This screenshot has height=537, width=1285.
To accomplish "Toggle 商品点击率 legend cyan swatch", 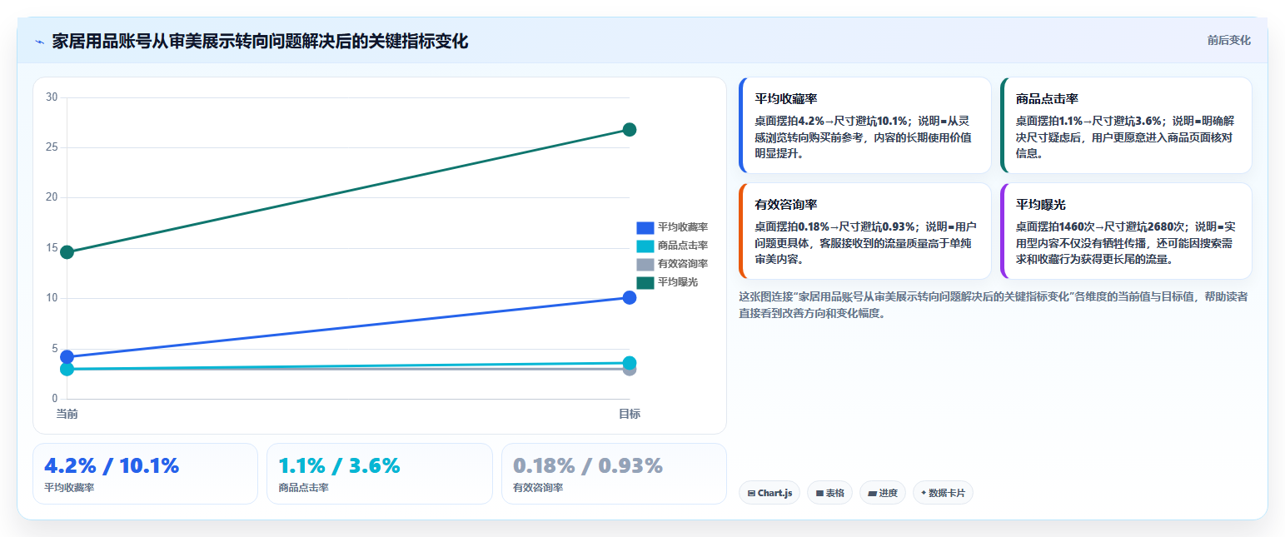I will coord(645,246).
